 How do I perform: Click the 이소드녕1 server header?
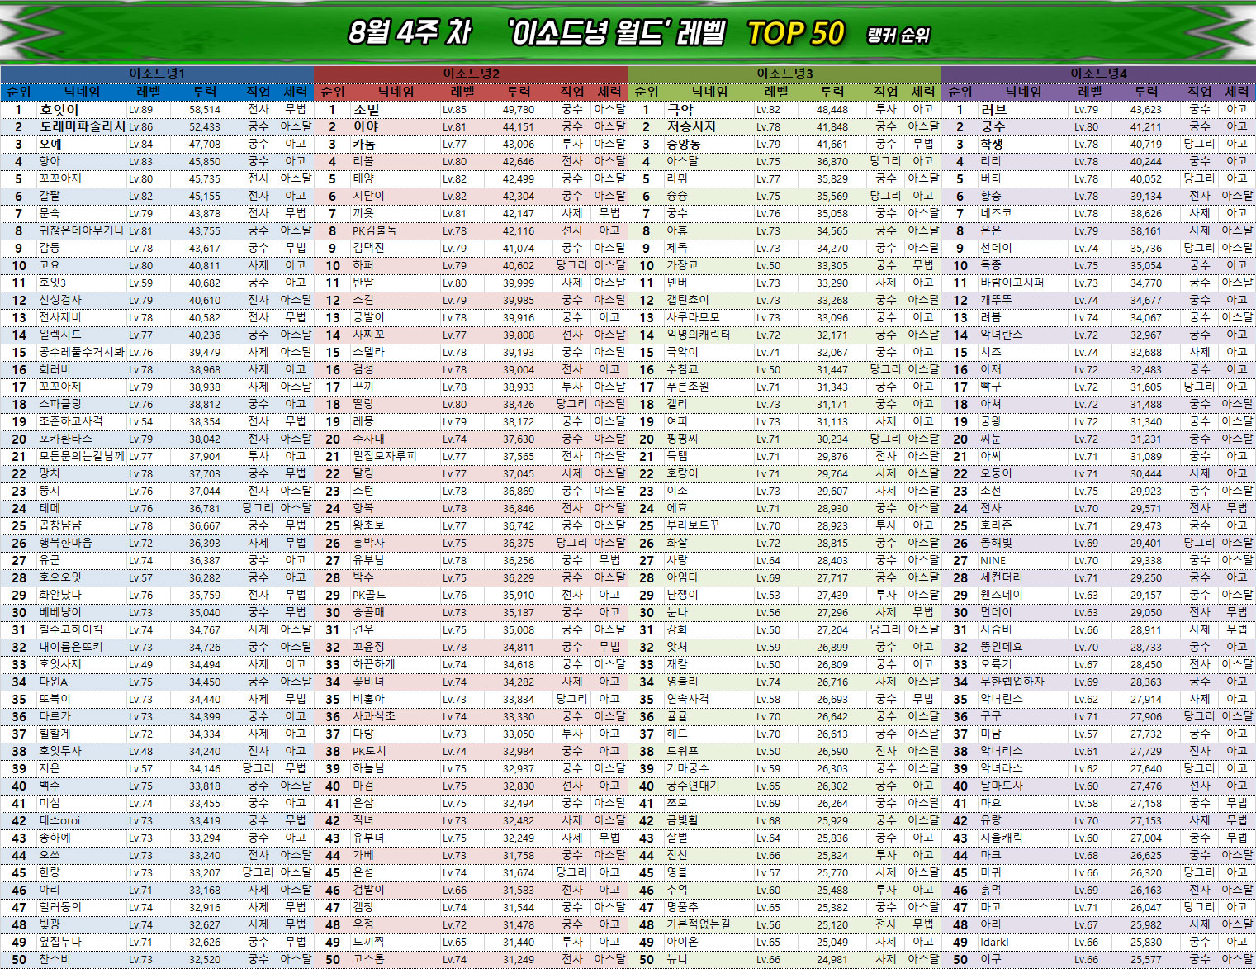(x=156, y=74)
